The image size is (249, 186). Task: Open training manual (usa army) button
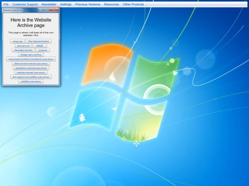coord(31,73)
